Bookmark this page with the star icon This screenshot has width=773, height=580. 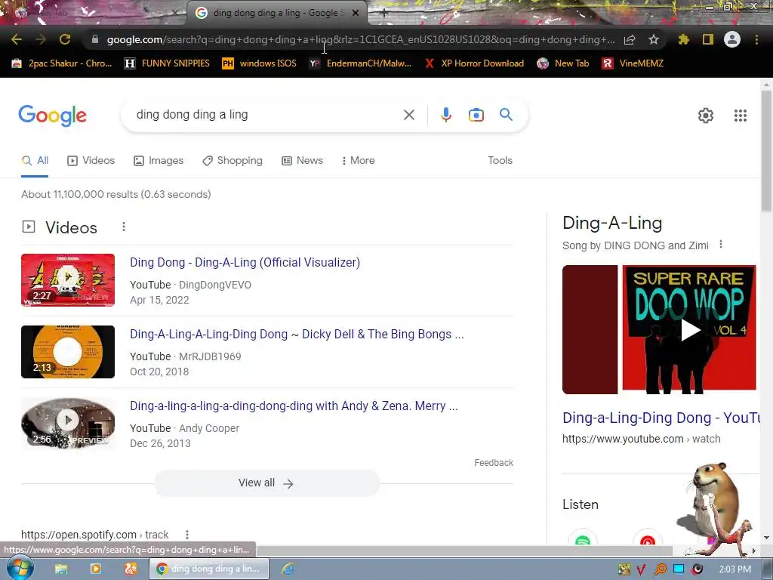pos(654,39)
